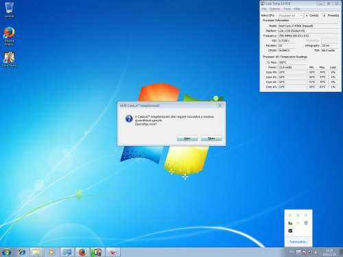
Task: Switch to the AMD Catalyst installer taskbar button
Action: point(113,252)
